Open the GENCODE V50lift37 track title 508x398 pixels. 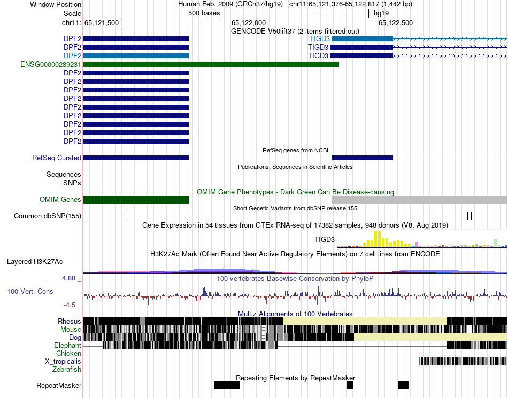295,32
